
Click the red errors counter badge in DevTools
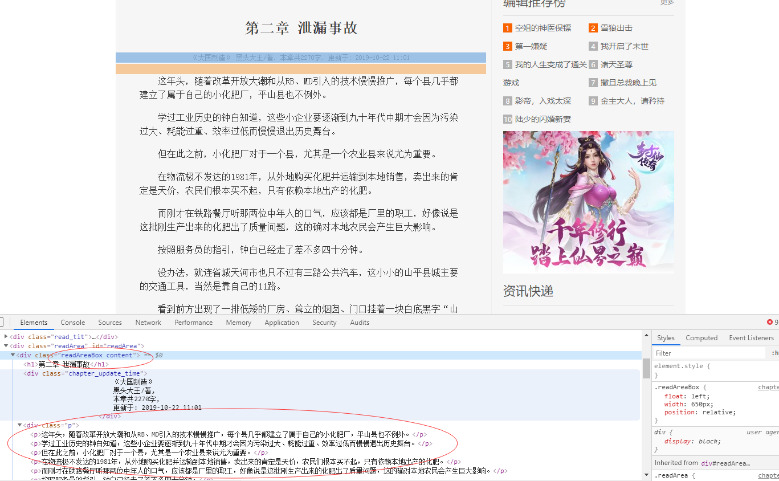coord(769,321)
